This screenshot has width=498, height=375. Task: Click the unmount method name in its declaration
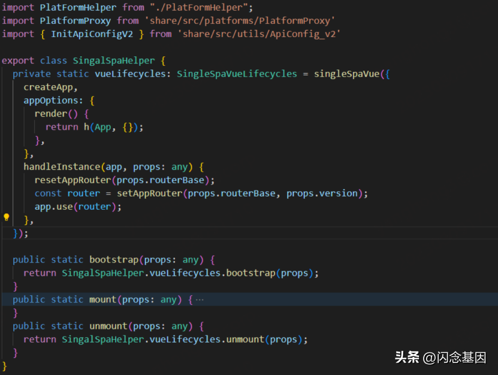[108, 326]
